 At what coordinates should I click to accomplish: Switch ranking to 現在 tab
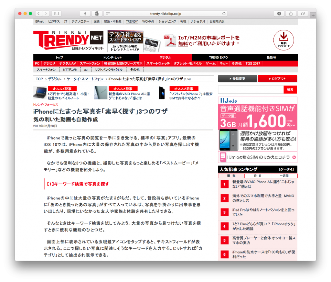tap(231, 176)
